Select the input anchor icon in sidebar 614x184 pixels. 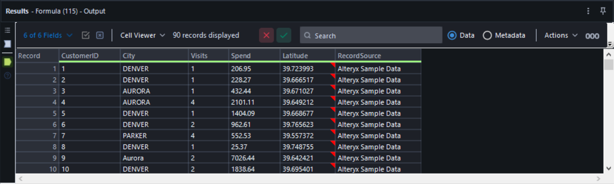point(7,44)
